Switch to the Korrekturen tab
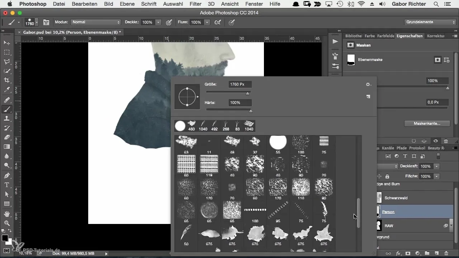This screenshot has width=459, height=258. pyautogui.click(x=436, y=36)
